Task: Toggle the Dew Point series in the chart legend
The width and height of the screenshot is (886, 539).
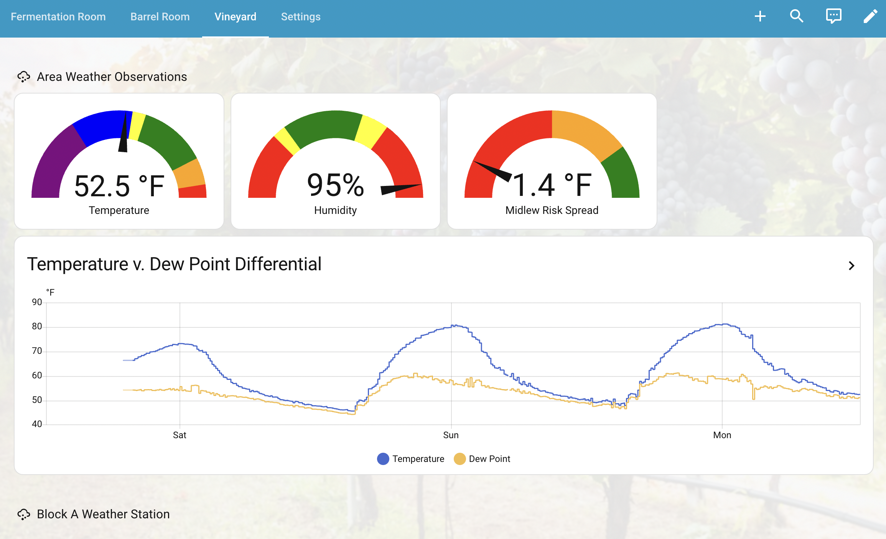Action: [x=483, y=458]
